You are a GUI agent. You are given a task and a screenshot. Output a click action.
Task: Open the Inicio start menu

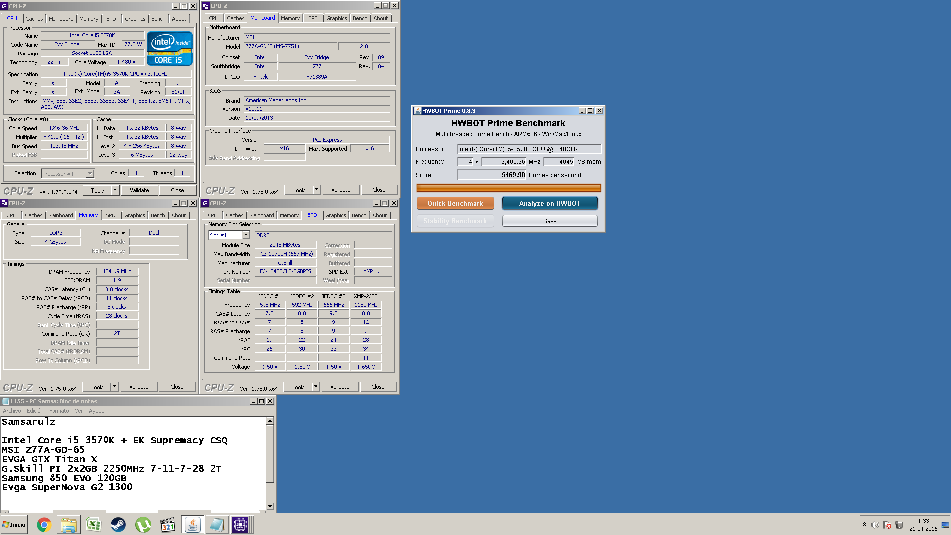pyautogui.click(x=14, y=525)
